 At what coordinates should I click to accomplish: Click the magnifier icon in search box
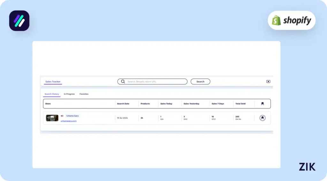click(x=123, y=82)
